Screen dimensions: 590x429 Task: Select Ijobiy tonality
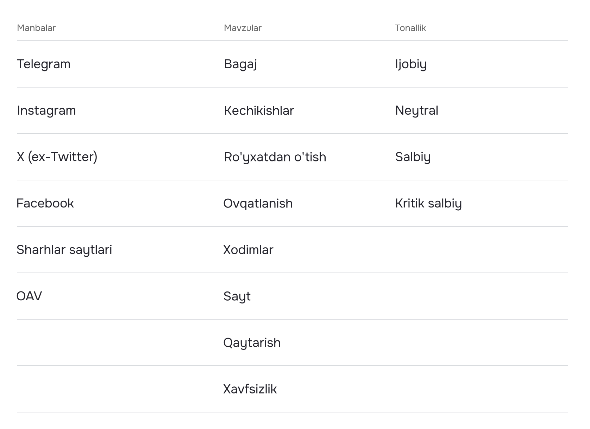[411, 64]
